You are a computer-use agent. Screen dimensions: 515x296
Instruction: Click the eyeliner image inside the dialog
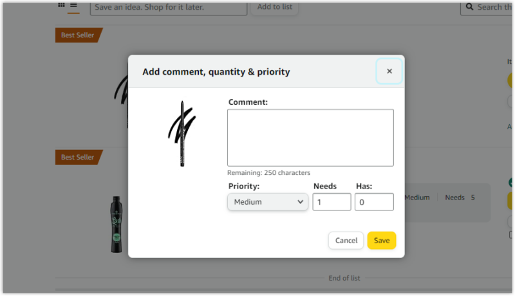(182, 133)
